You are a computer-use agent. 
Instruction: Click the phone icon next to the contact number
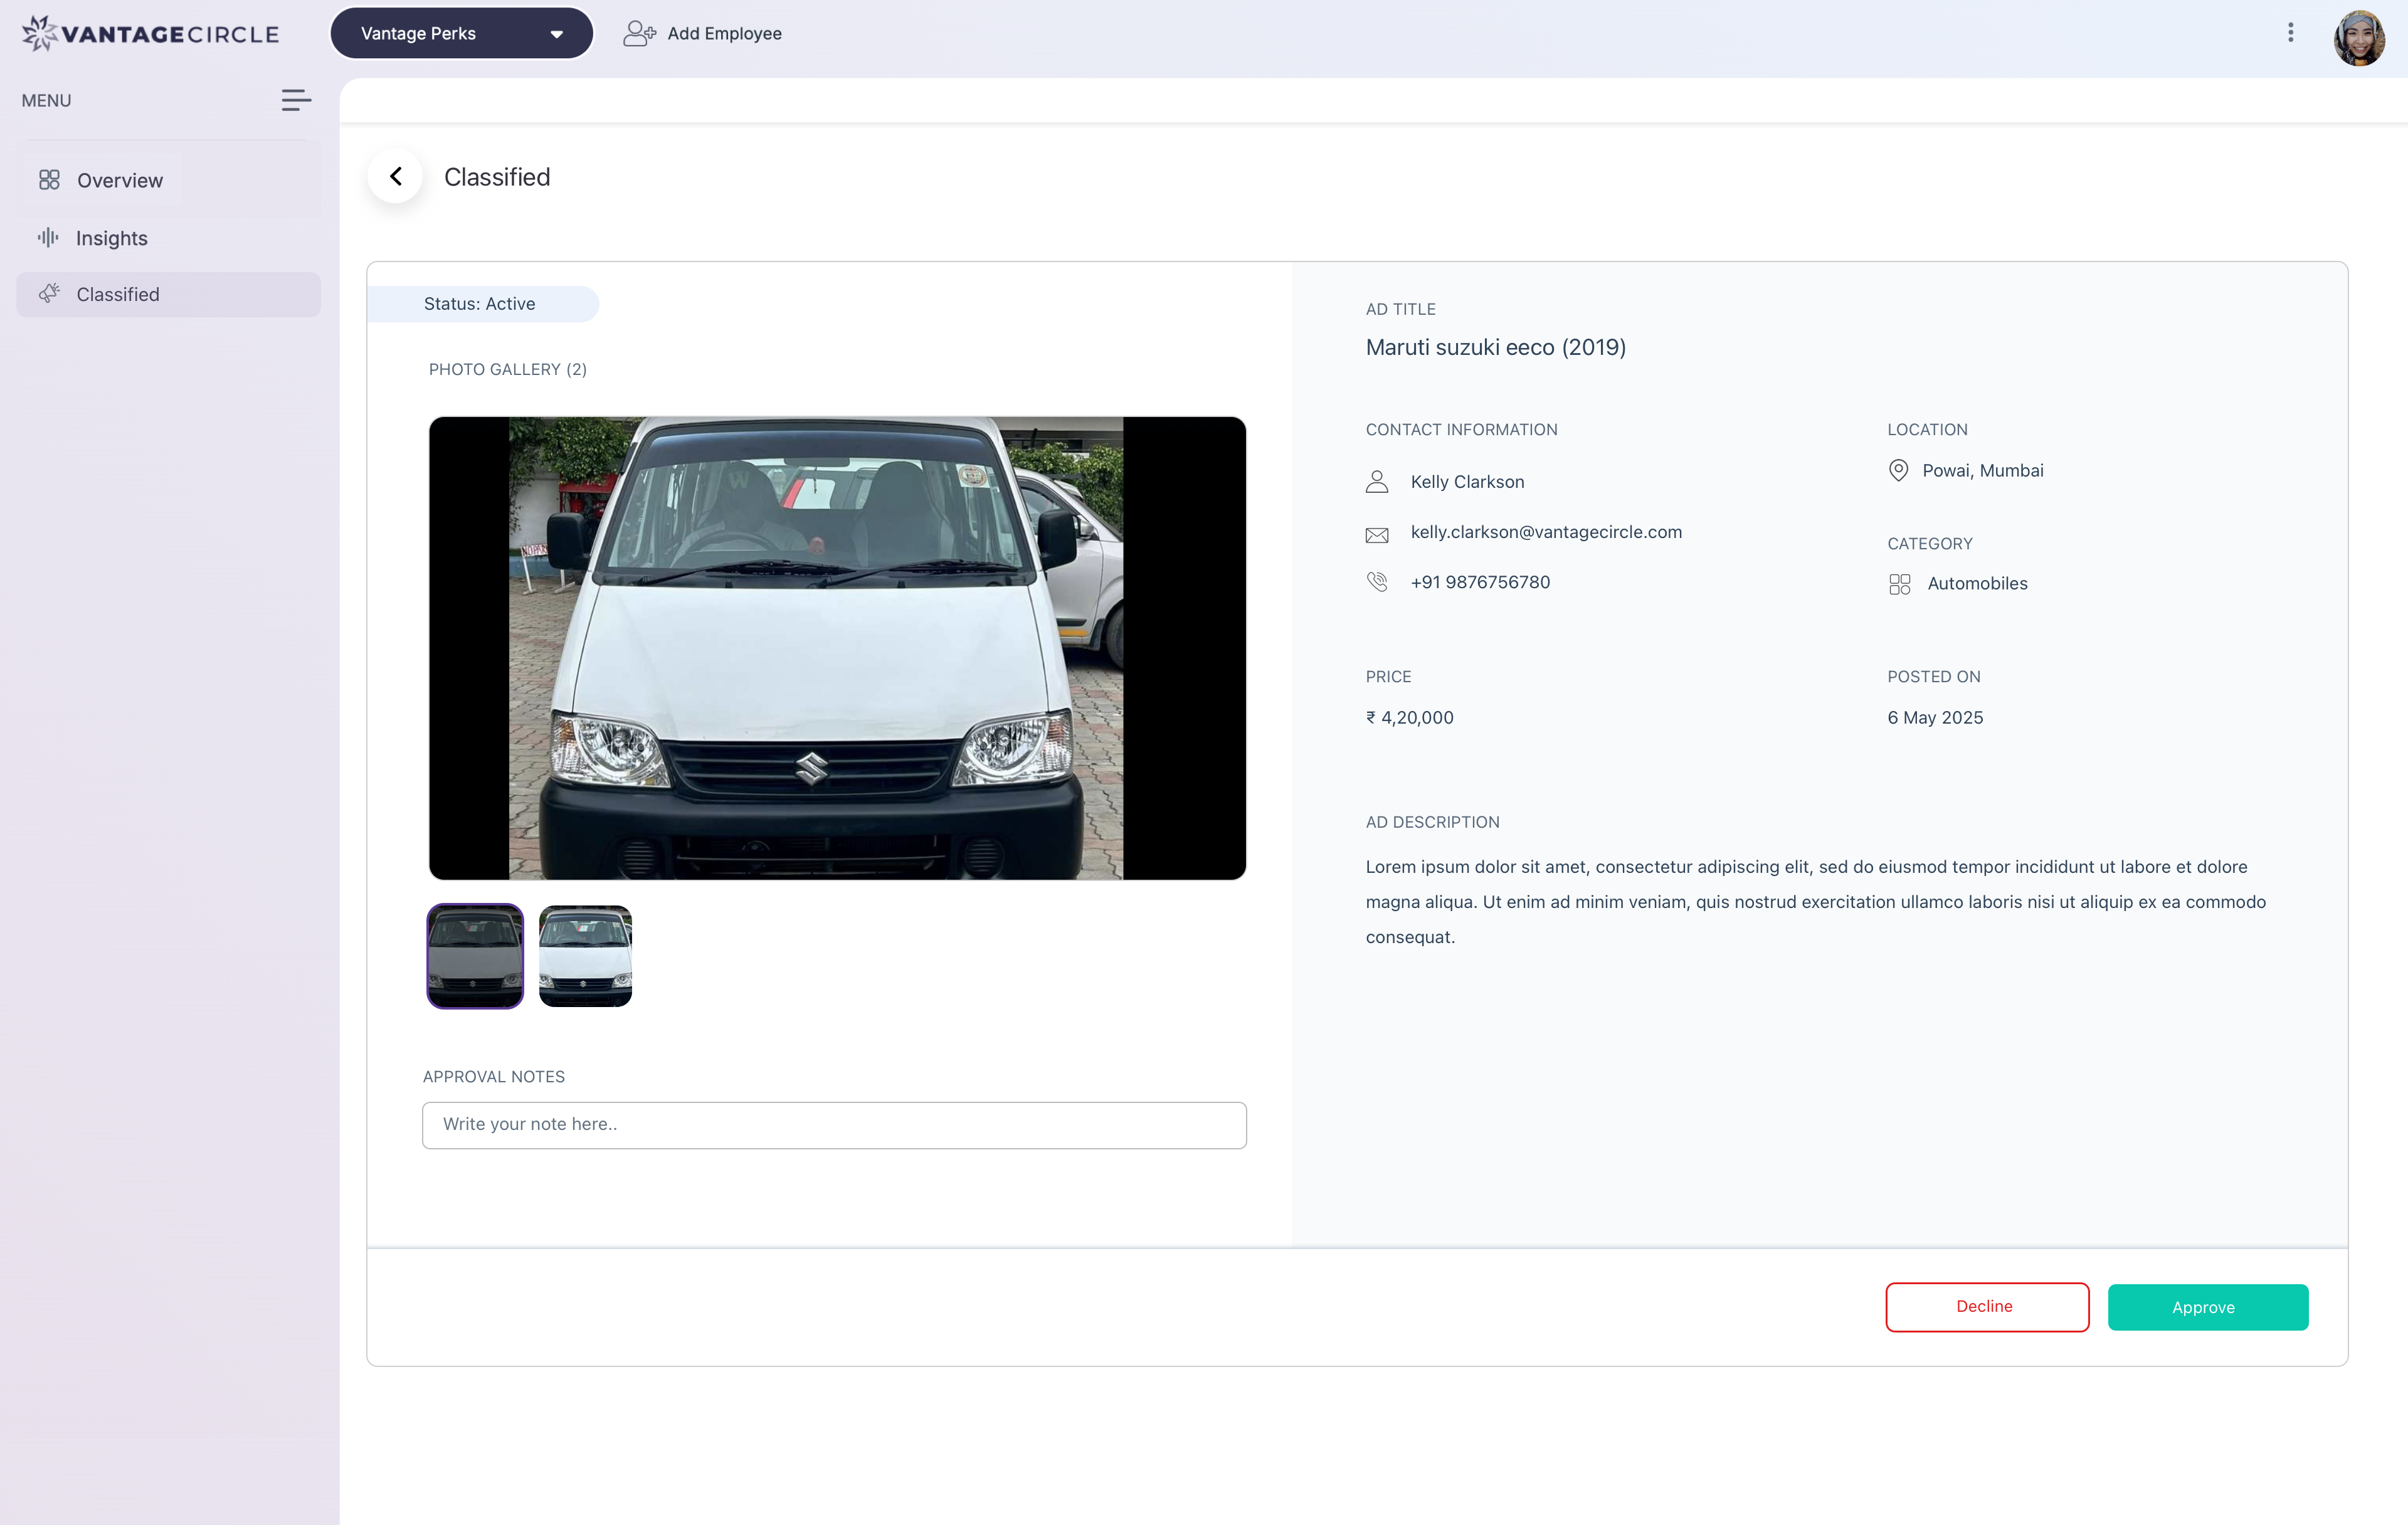click(1377, 581)
